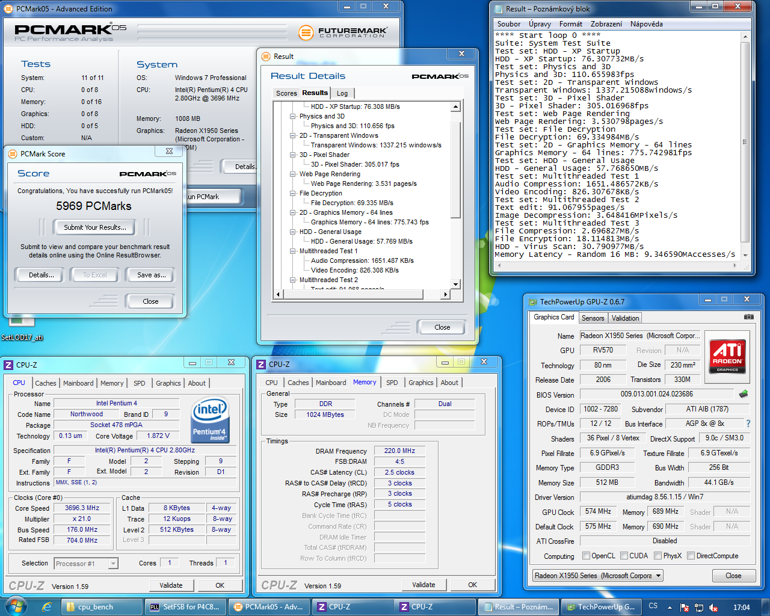Viewport: 770px width, 616px height.
Task: Click Details... in PCMark Score window
Action: click(42, 275)
